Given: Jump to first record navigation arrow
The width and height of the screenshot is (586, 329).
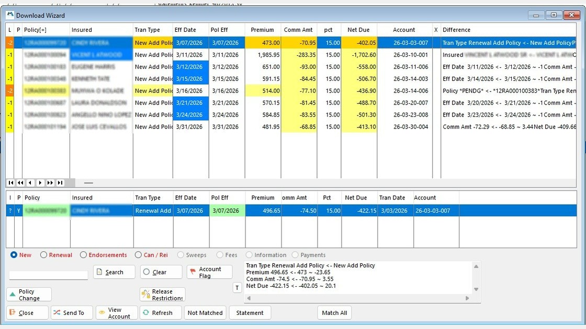Looking at the screenshot, I should click(x=11, y=183).
